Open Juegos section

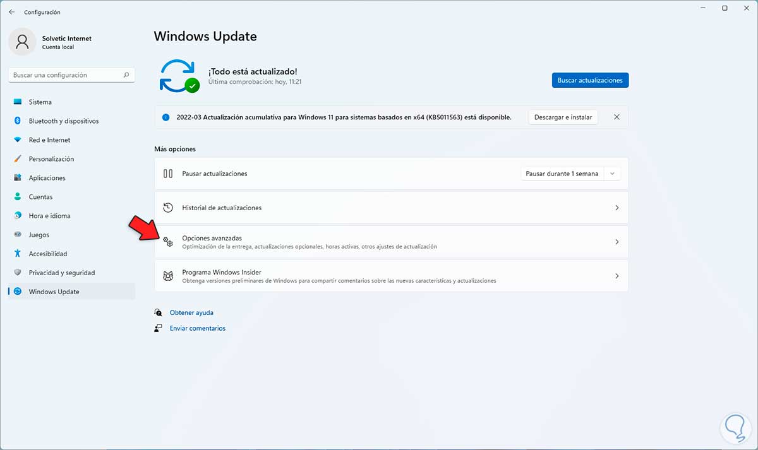point(71,235)
